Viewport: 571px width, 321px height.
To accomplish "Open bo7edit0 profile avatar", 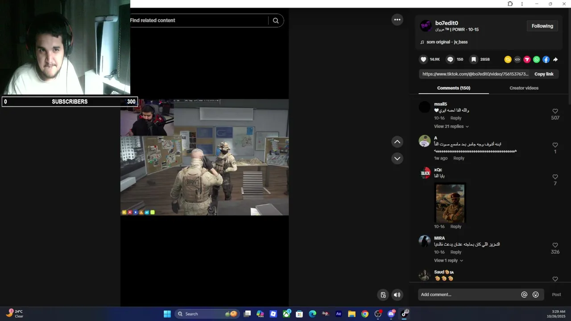I will coord(426,26).
